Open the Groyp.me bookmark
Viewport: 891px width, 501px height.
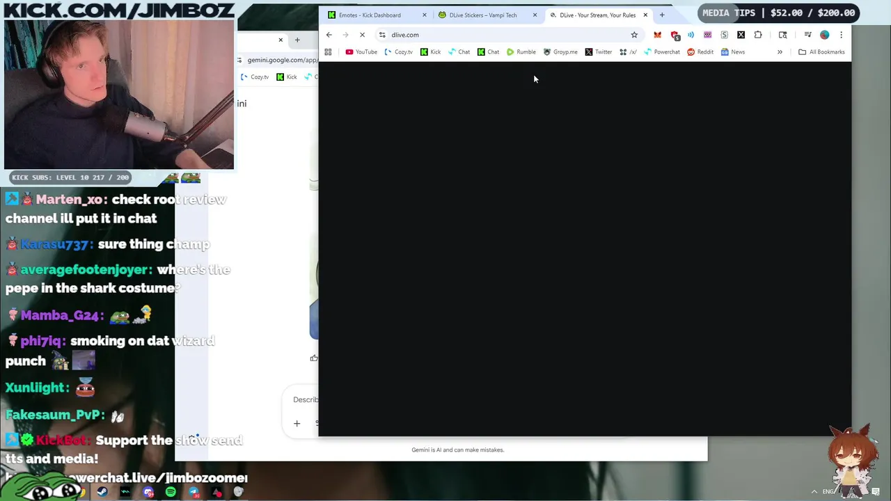pyautogui.click(x=560, y=52)
